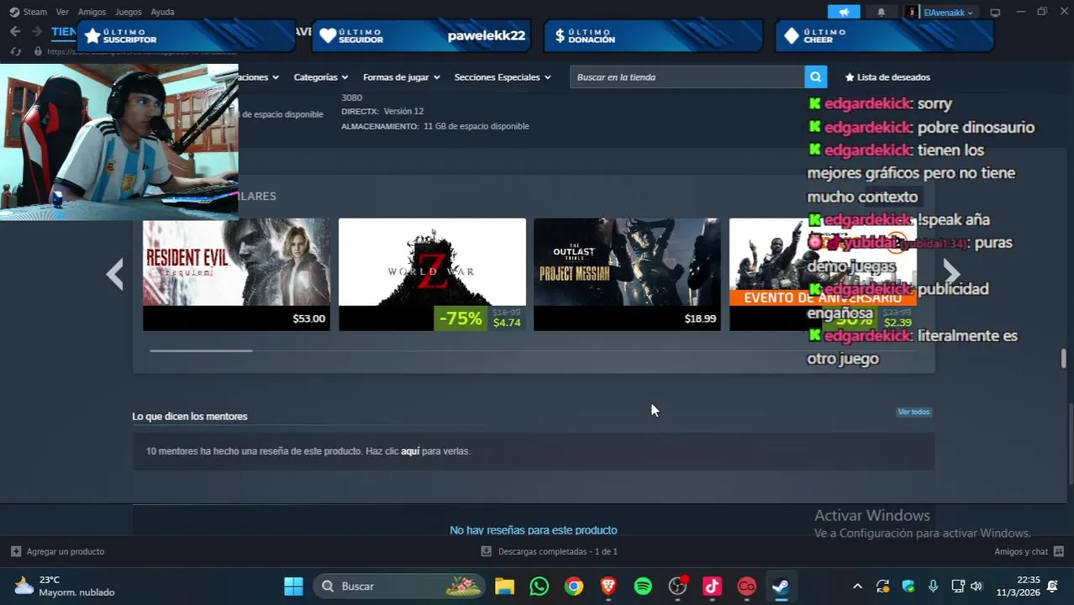Click the Steam taskbar icon
Screen dimensions: 1074x605
pos(781,587)
